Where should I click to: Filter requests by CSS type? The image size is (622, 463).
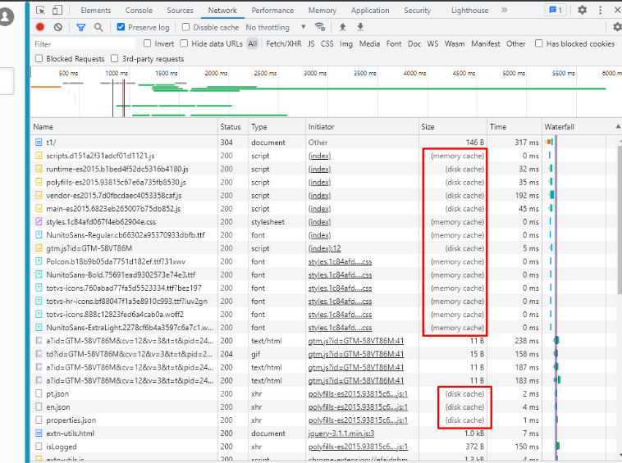point(327,43)
